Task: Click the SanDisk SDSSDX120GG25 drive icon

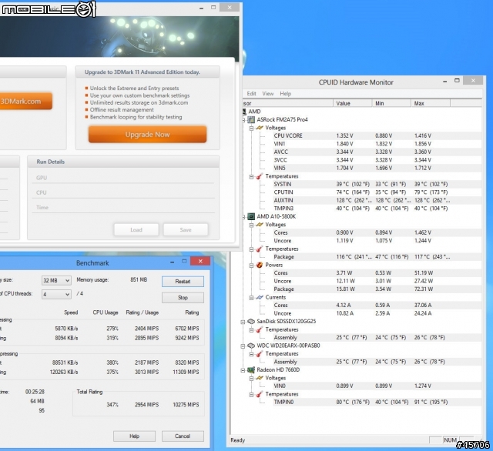Action: (x=251, y=321)
